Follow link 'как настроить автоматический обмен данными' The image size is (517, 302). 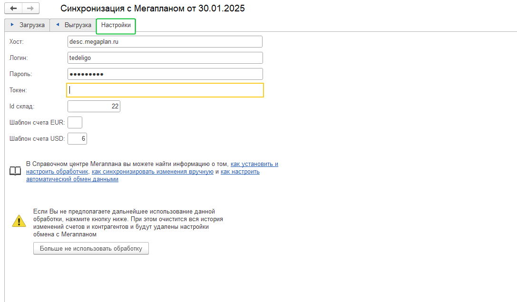[x=240, y=172]
